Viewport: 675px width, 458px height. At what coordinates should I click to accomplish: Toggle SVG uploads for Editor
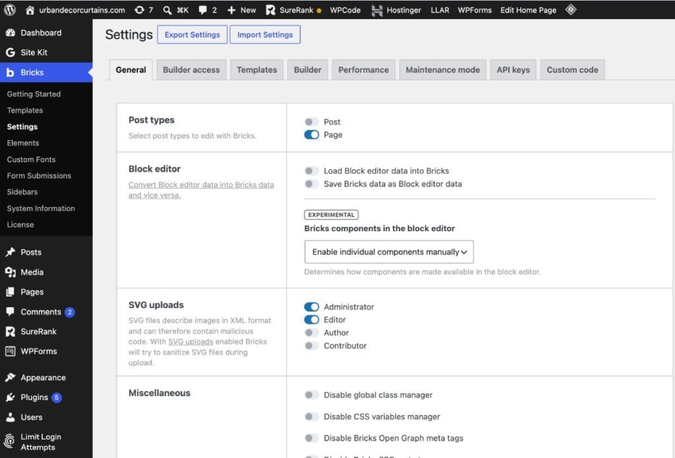pos(312,320)
